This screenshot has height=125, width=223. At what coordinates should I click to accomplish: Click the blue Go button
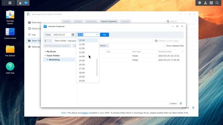click(x=105, y=35)
